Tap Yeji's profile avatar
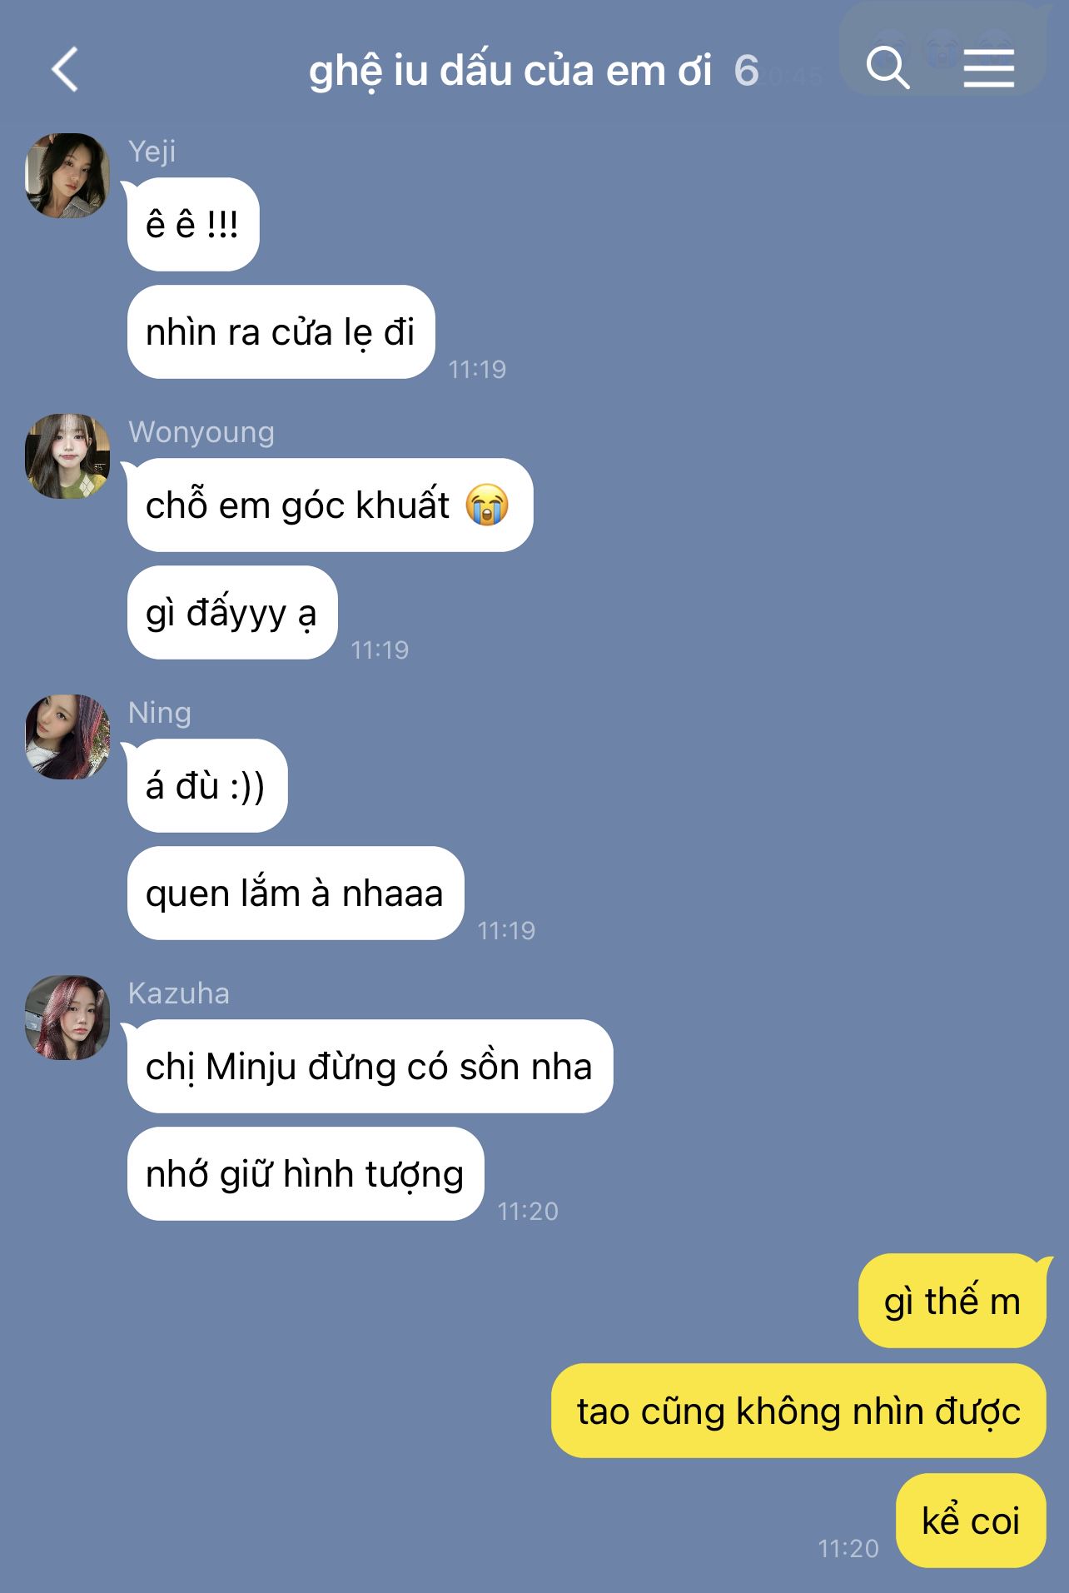 coord(67,176)
